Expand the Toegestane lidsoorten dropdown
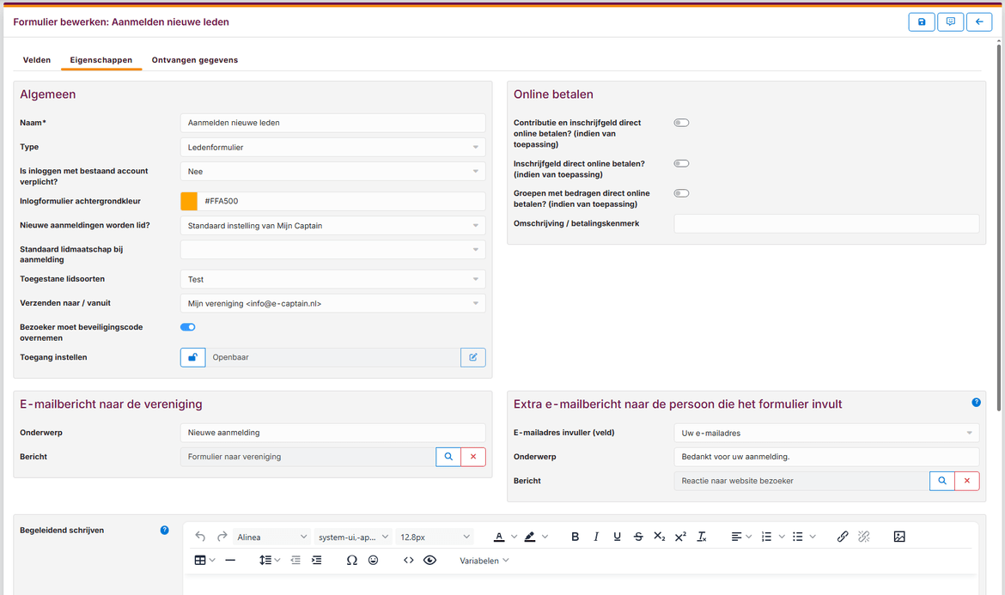 (332, 279)
